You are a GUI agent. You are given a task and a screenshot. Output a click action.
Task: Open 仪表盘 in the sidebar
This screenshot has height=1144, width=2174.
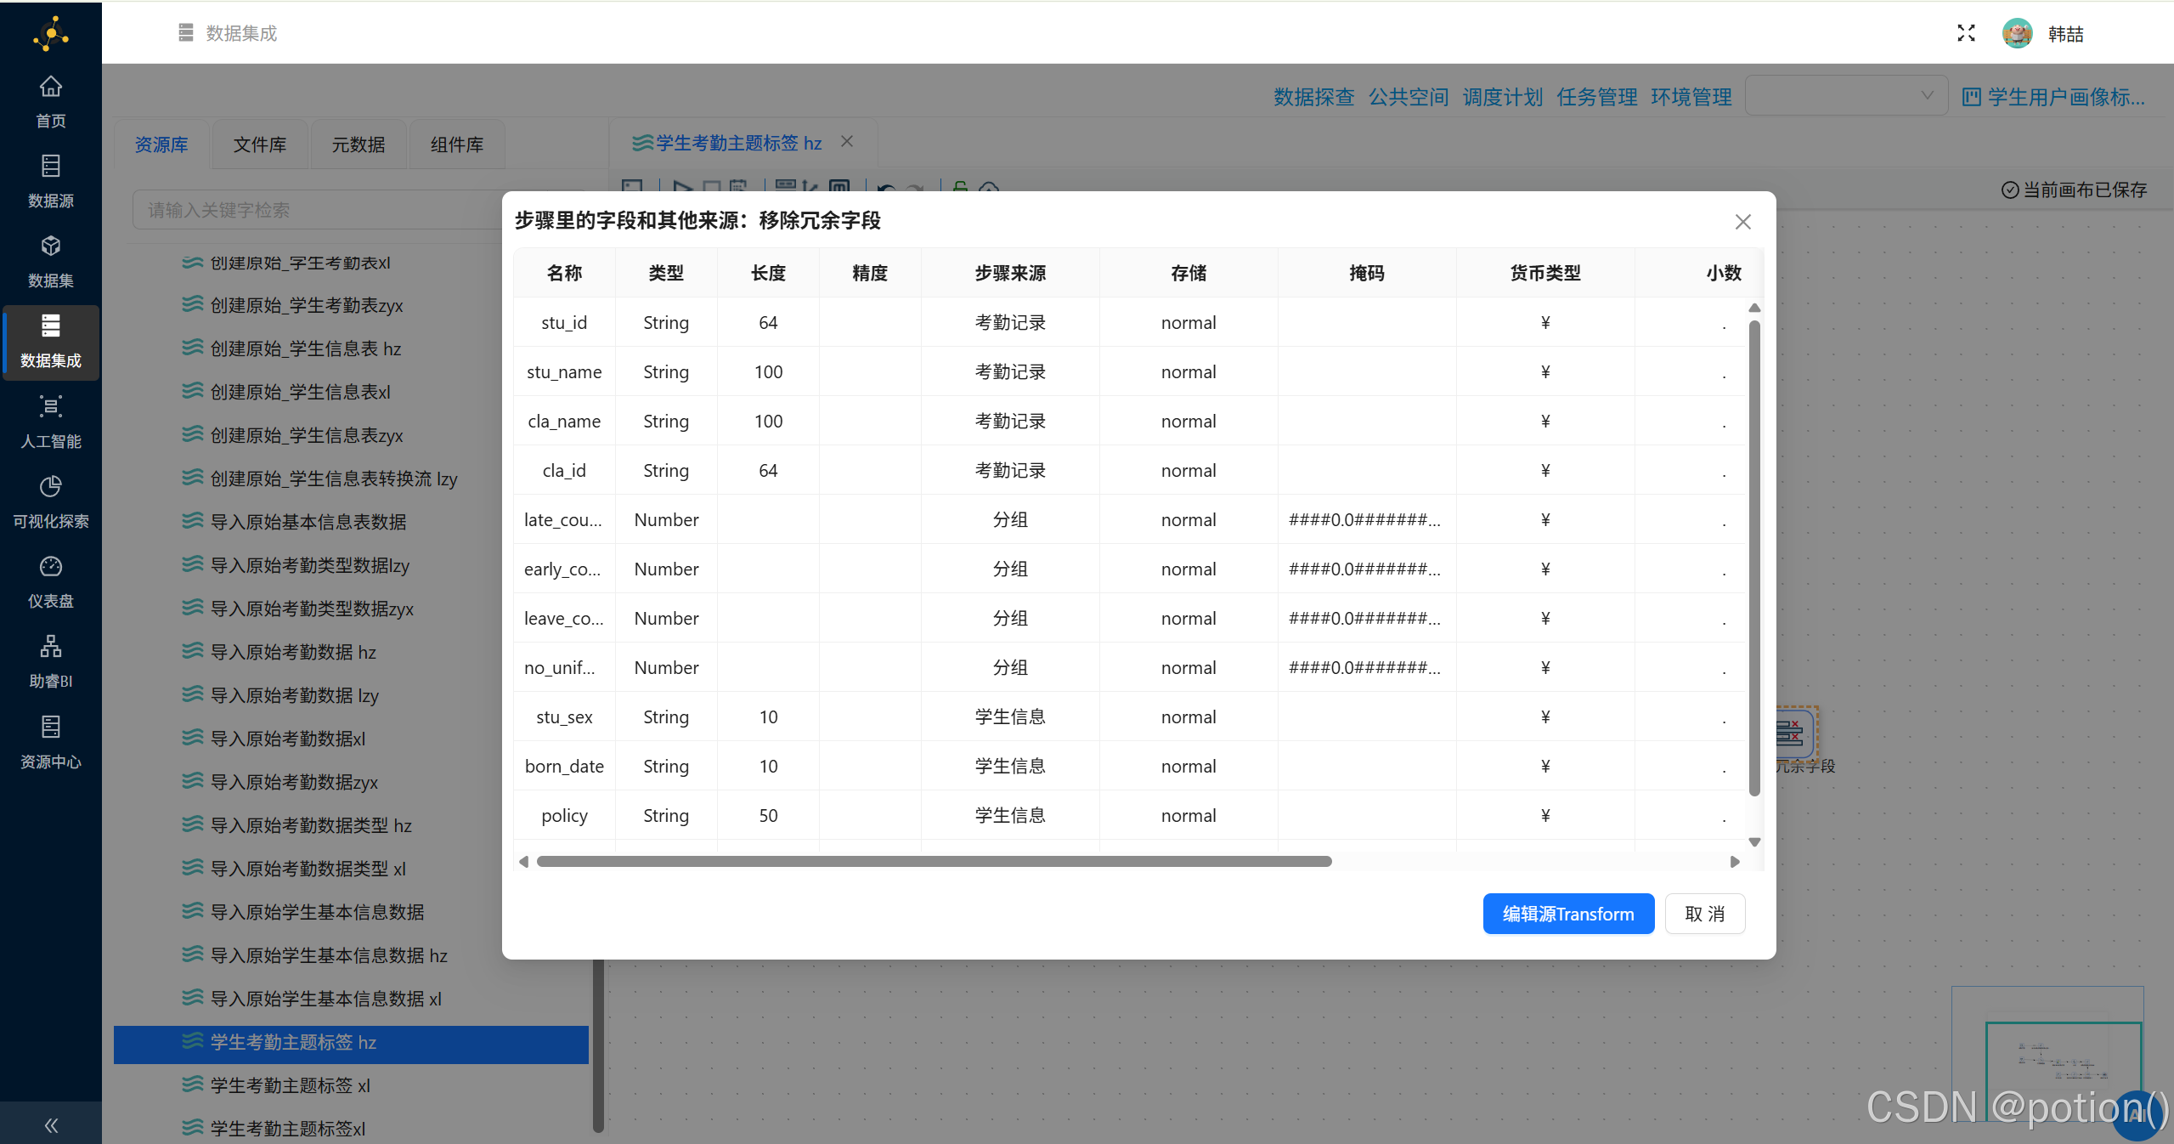[x=51, y=582]
